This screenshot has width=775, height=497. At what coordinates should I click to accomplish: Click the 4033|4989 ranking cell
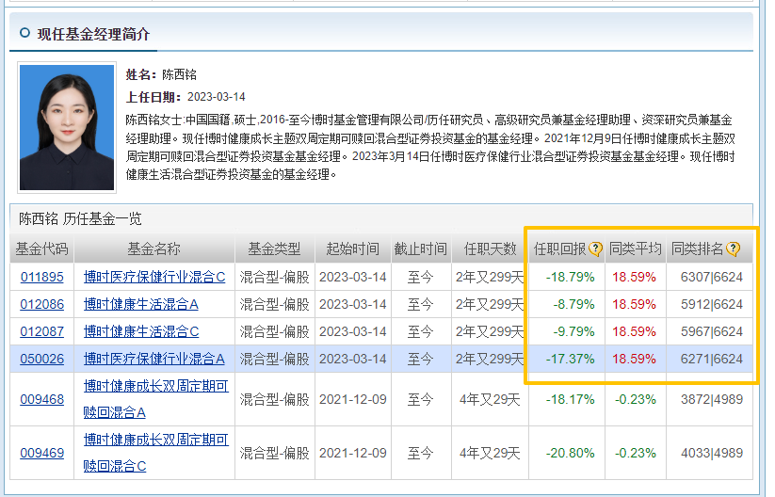712,453
